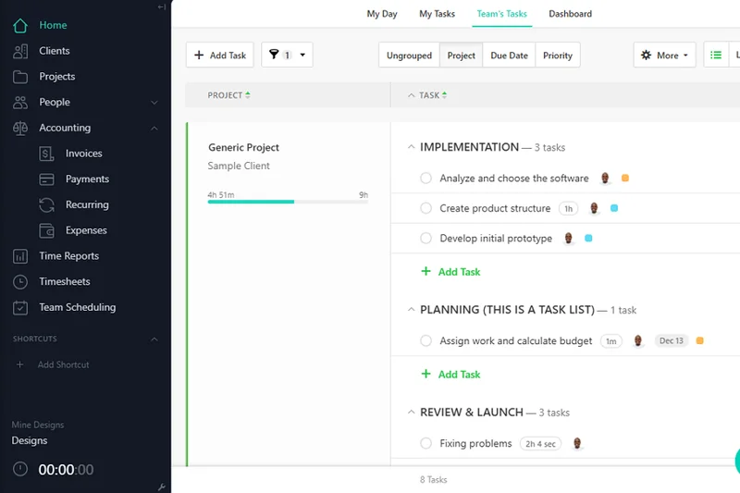
Task: Open Team Scheduling calendar icon
Action: (20, 307)
